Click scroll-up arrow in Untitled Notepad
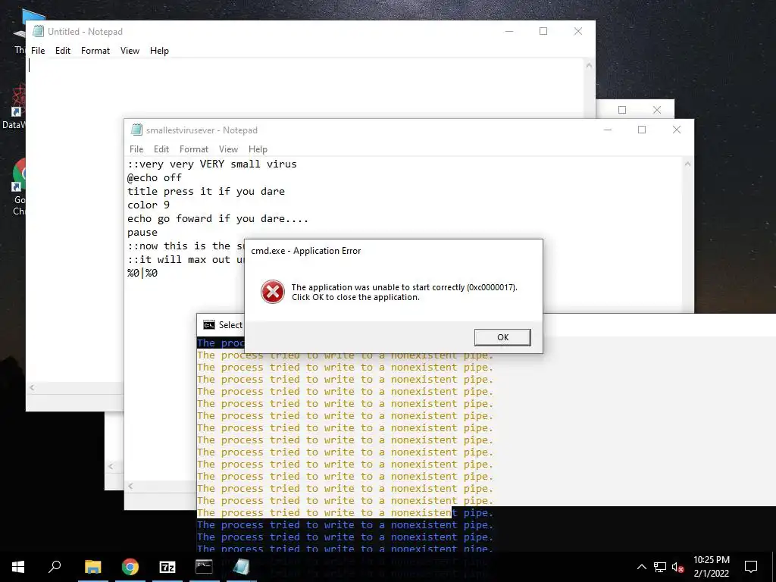Screen dimensions: 776x582 589,65
